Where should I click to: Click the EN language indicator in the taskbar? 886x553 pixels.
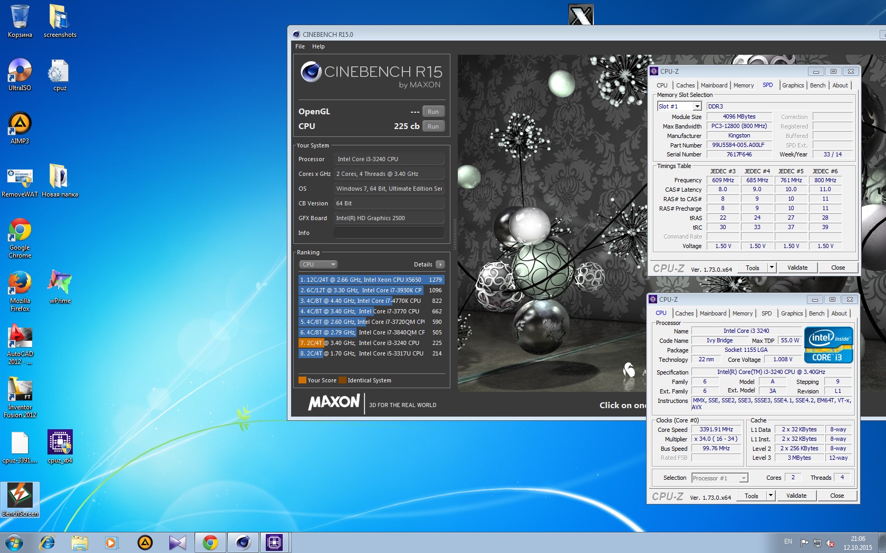788,541
